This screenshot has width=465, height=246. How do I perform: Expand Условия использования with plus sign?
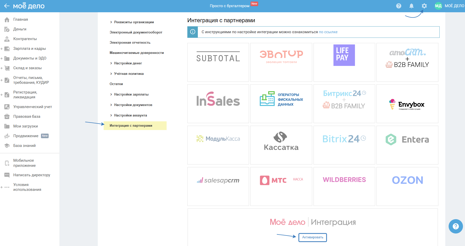2,187
